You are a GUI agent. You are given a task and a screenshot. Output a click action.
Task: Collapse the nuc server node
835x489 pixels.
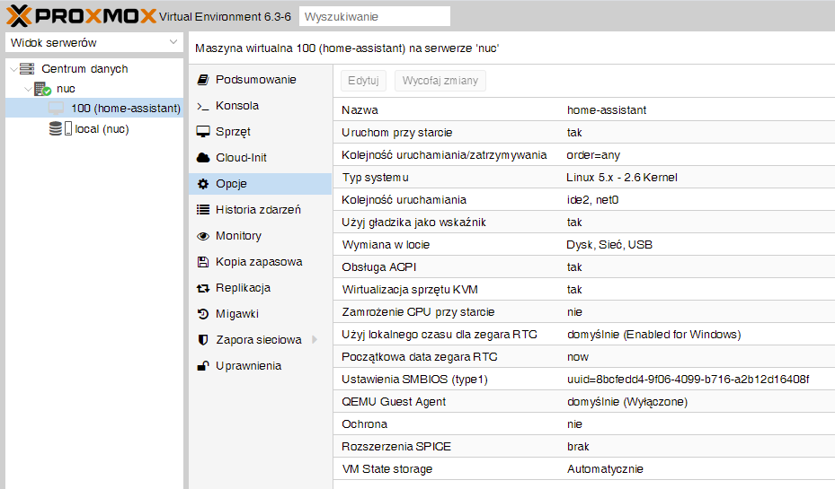coord(27,89)
